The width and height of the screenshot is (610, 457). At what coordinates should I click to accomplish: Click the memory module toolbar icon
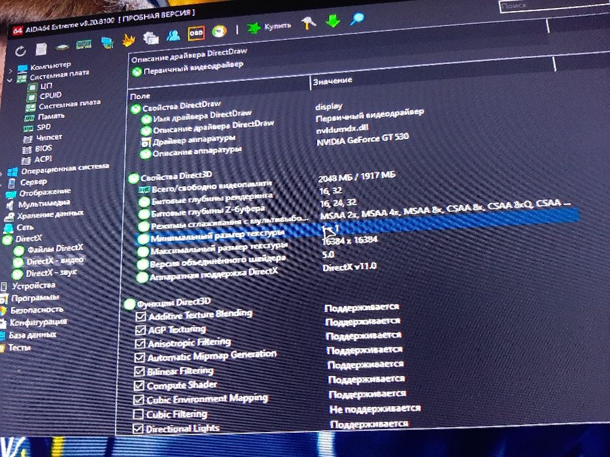pyautogui.click(x=83, y=44)
